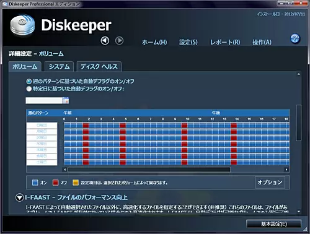This screenshot has width=310, height=234.
Task: Switch to the システム tab
Action: (x=59, y=66)
